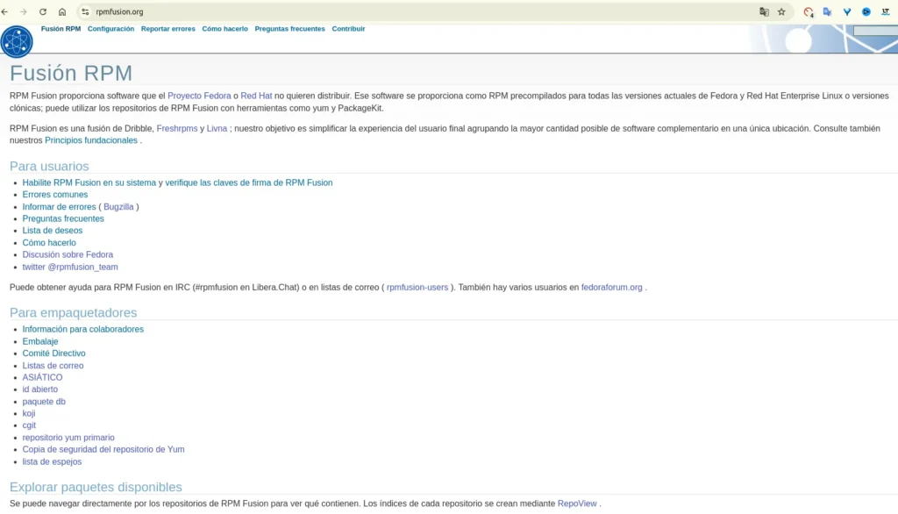Open the koji link
898x514 pixels.
coord(29,413)
